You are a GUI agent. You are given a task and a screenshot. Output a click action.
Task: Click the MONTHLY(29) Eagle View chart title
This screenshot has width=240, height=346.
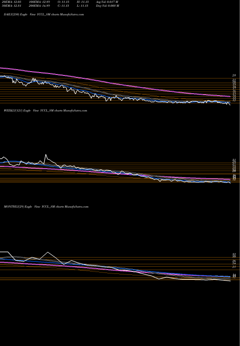pos(46,207)
